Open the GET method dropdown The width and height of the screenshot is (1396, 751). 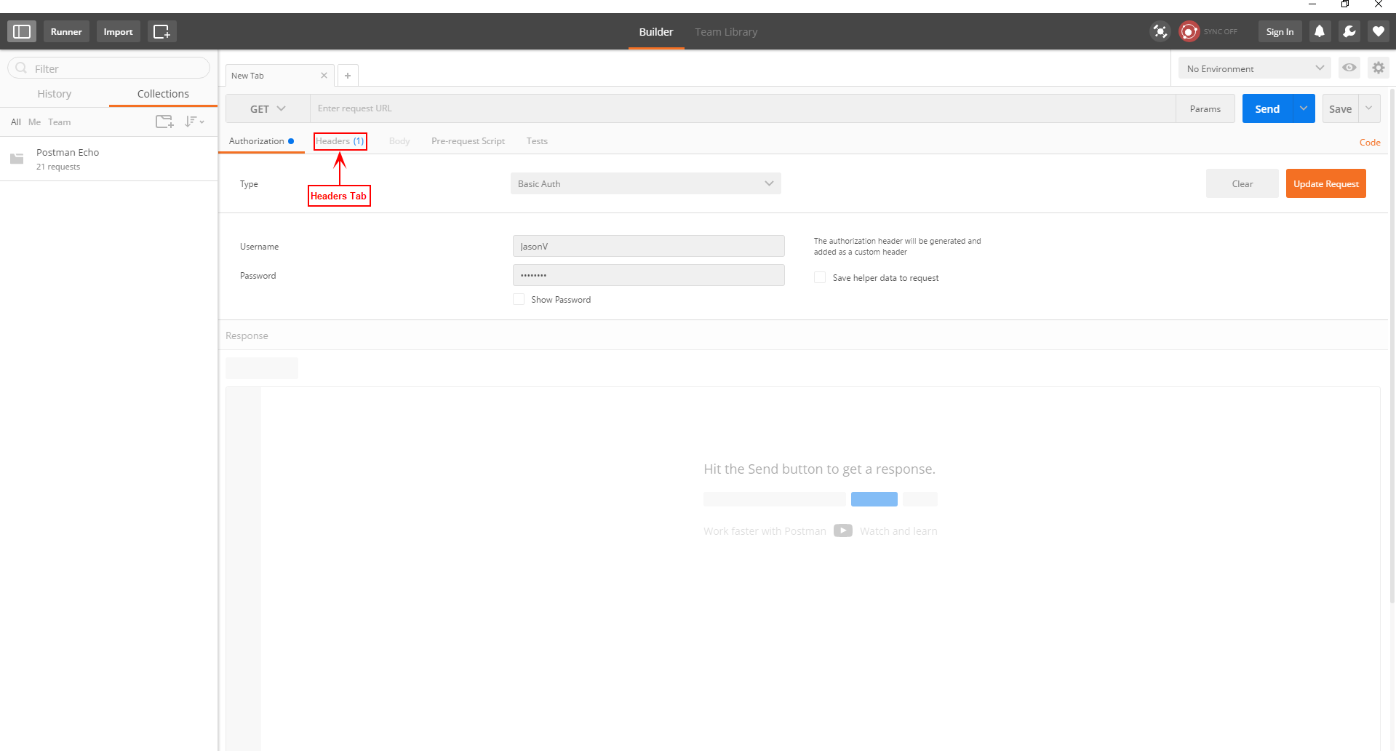[268, 108]
